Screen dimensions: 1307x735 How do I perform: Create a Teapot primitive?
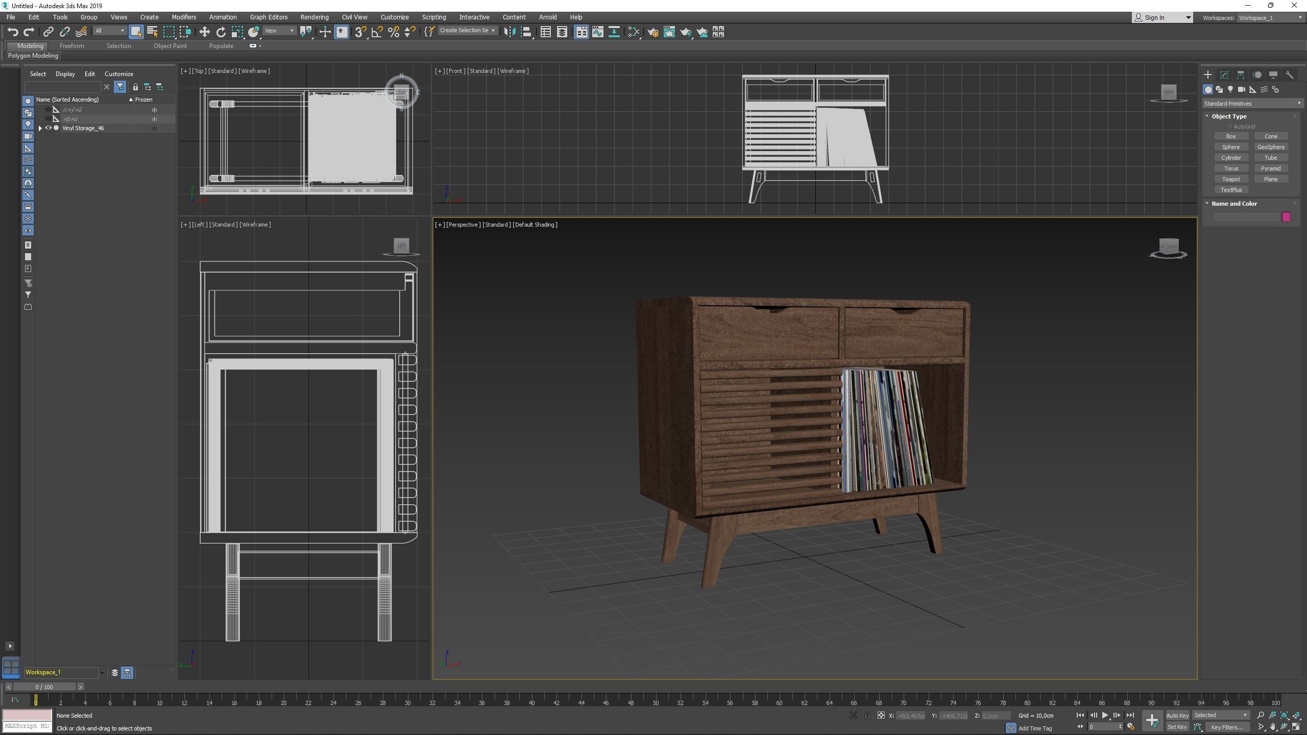tap(1231, 179)
